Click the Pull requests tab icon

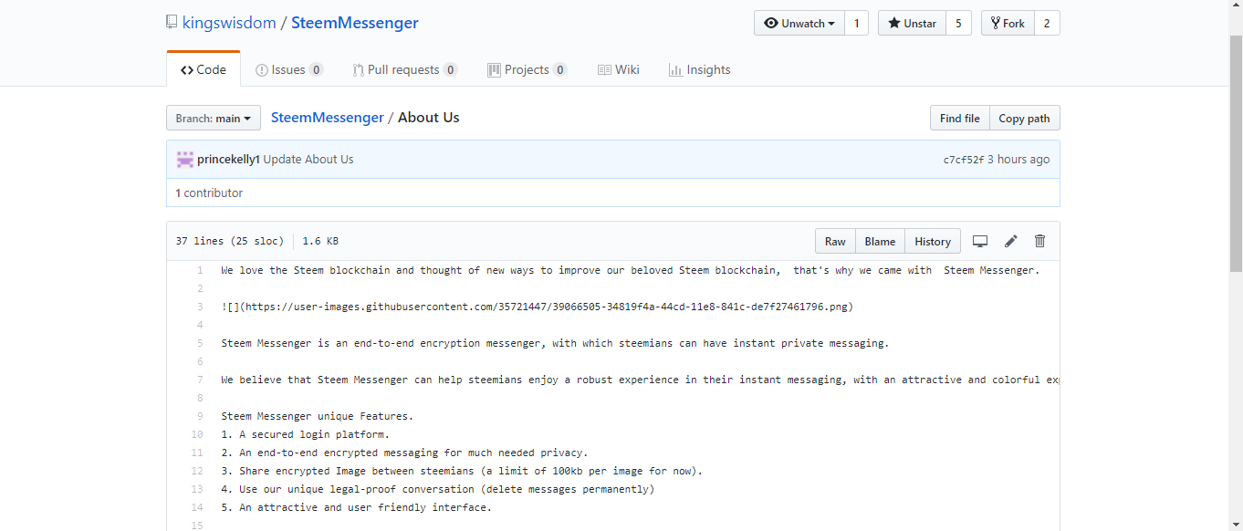coord(359,69)
